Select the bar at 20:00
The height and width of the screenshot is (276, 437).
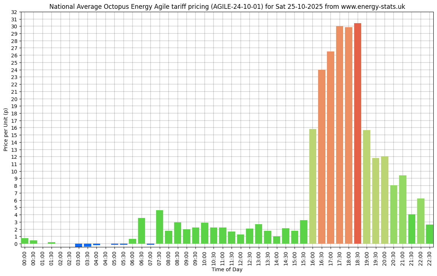tap(385, 200)
